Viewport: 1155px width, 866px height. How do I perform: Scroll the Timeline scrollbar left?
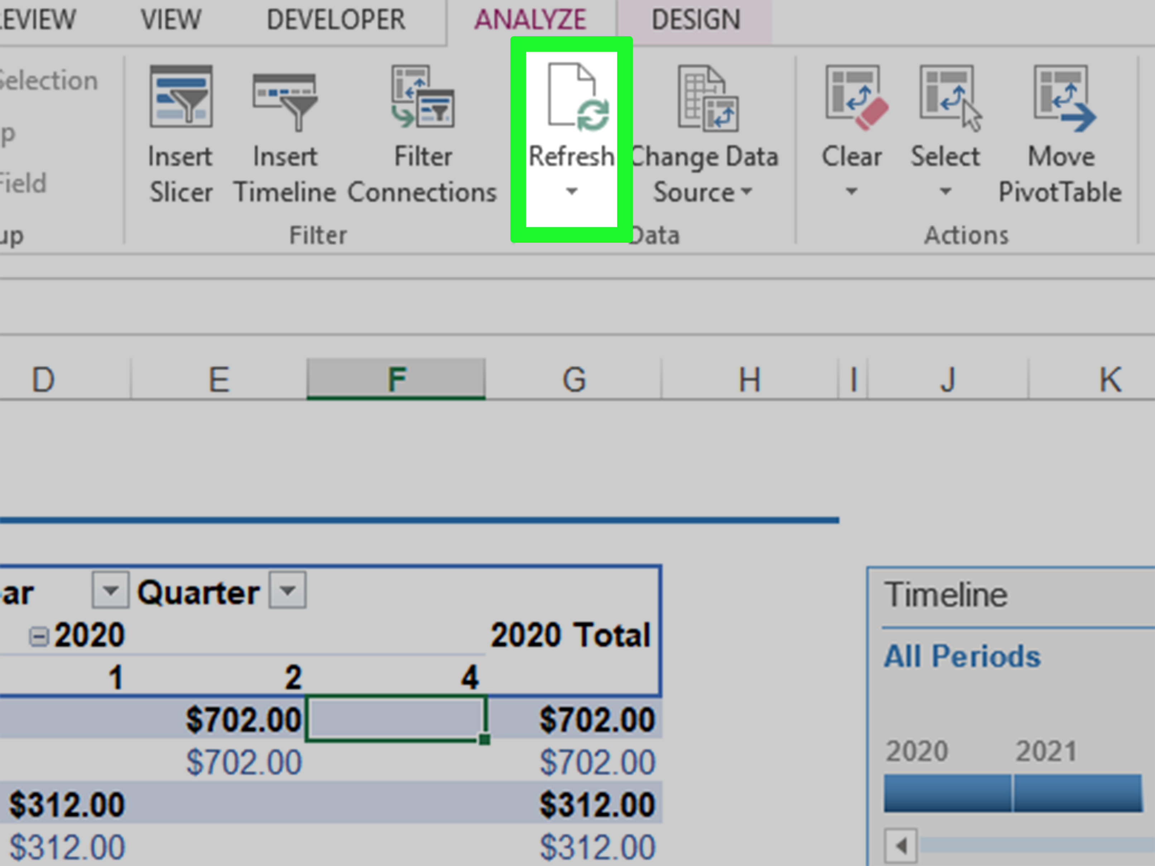(x=900, y=845)
